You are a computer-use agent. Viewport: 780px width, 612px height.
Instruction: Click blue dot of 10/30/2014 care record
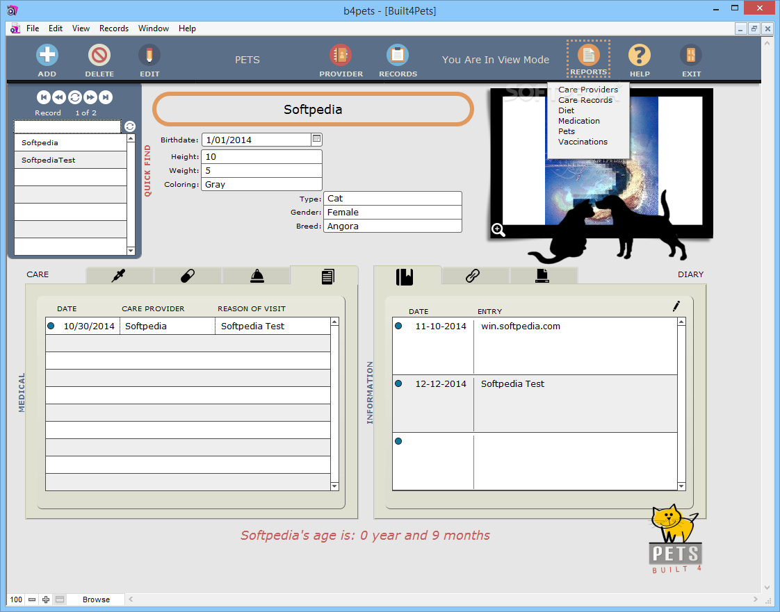51,326
